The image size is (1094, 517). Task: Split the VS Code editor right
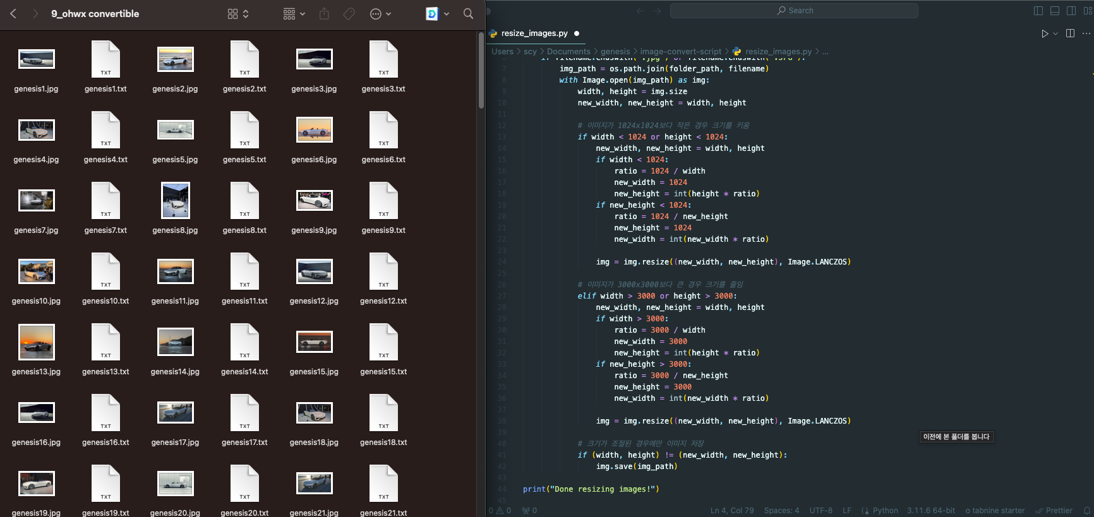click(x=1070, y=33)
